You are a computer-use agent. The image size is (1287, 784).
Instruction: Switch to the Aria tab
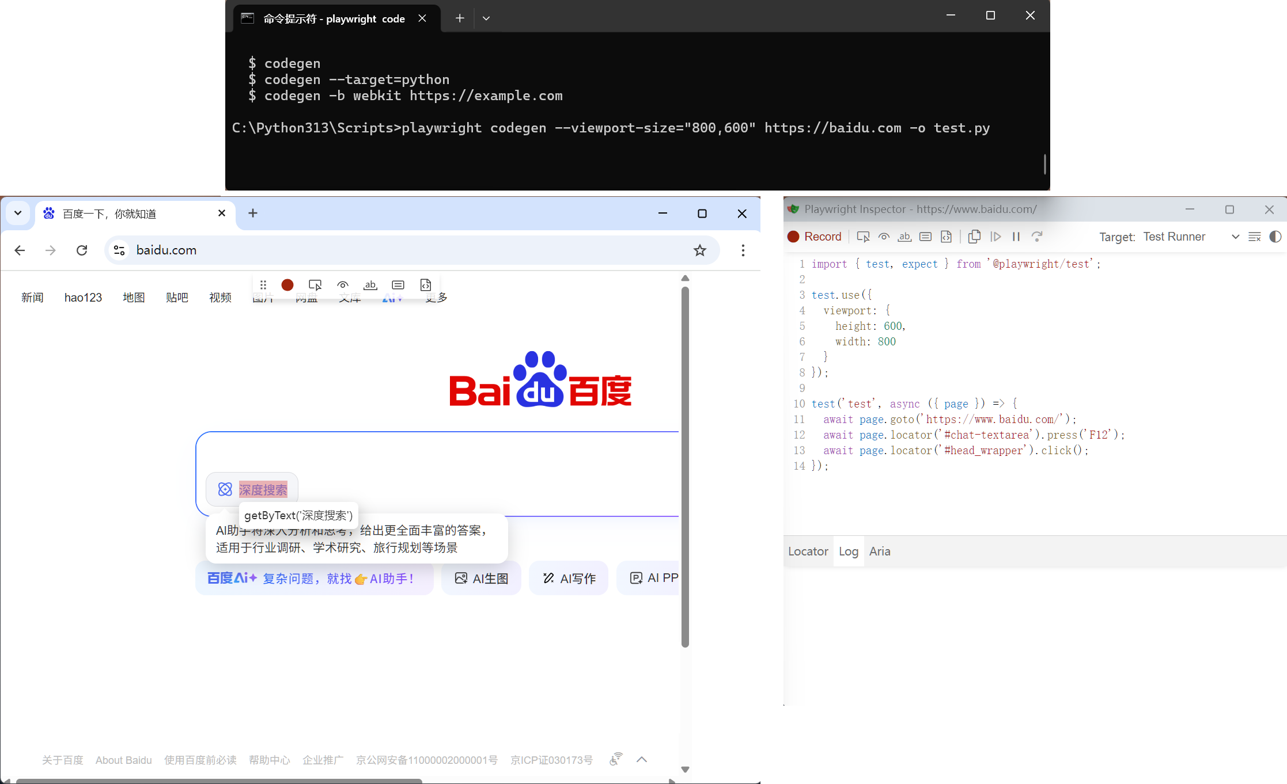point(879,551)
